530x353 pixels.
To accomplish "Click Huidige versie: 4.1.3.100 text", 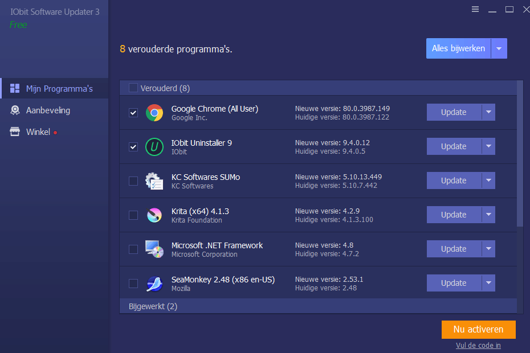I will click(334, 220).
